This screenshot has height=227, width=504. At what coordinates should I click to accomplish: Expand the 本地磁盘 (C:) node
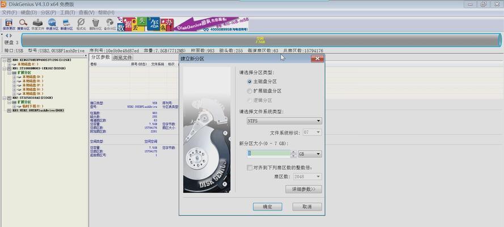tap(9, 64)
